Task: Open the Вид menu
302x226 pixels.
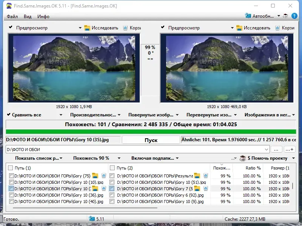Action: point(28,17)
